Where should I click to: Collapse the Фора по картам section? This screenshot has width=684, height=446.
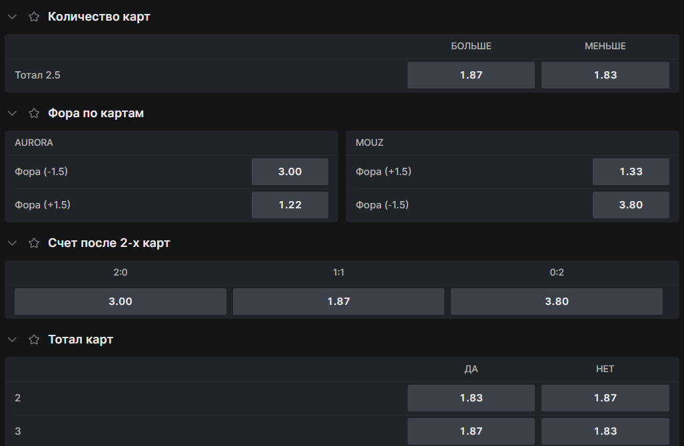12,113
